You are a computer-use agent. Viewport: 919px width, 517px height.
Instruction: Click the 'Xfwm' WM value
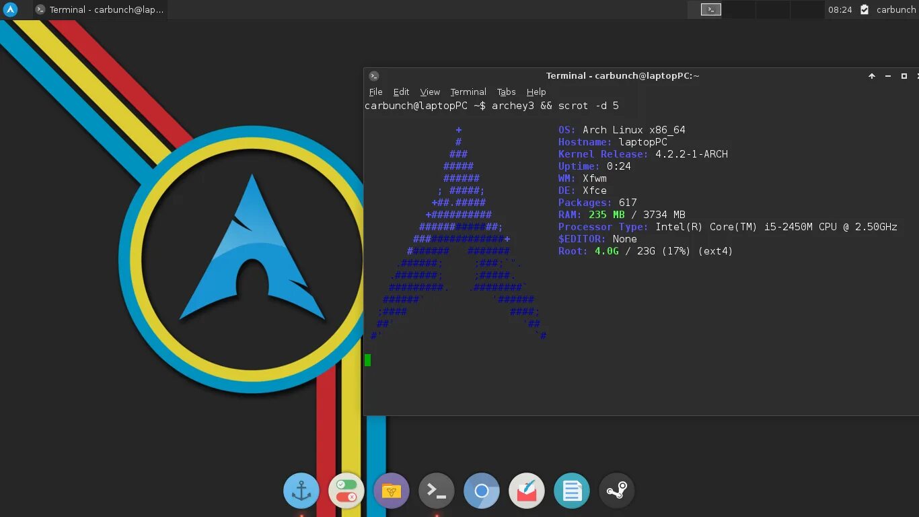pyautogui.click(x=595, y=178)
